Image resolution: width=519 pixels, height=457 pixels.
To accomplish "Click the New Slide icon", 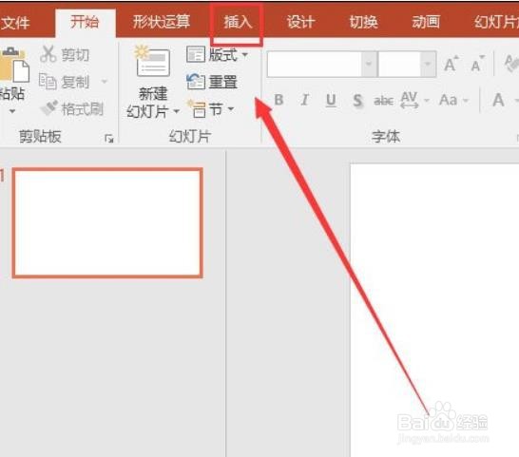I will [152, 61].
